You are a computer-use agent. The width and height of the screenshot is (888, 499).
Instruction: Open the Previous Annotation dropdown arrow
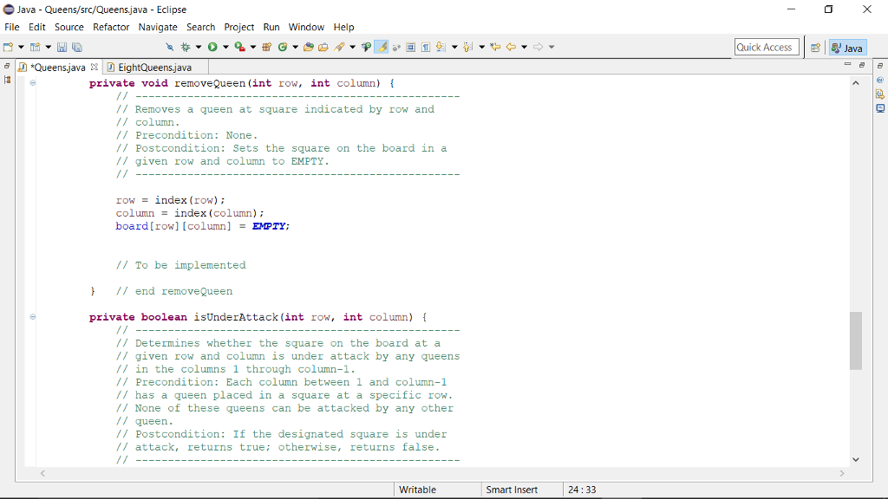tap(482, 47)
